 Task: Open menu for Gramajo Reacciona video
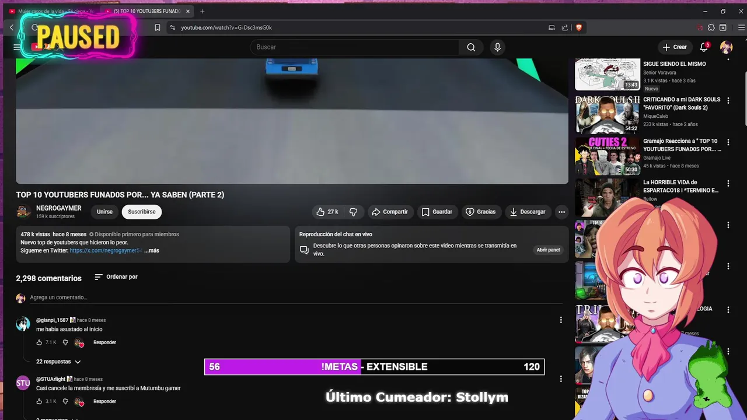pos(728,142)
